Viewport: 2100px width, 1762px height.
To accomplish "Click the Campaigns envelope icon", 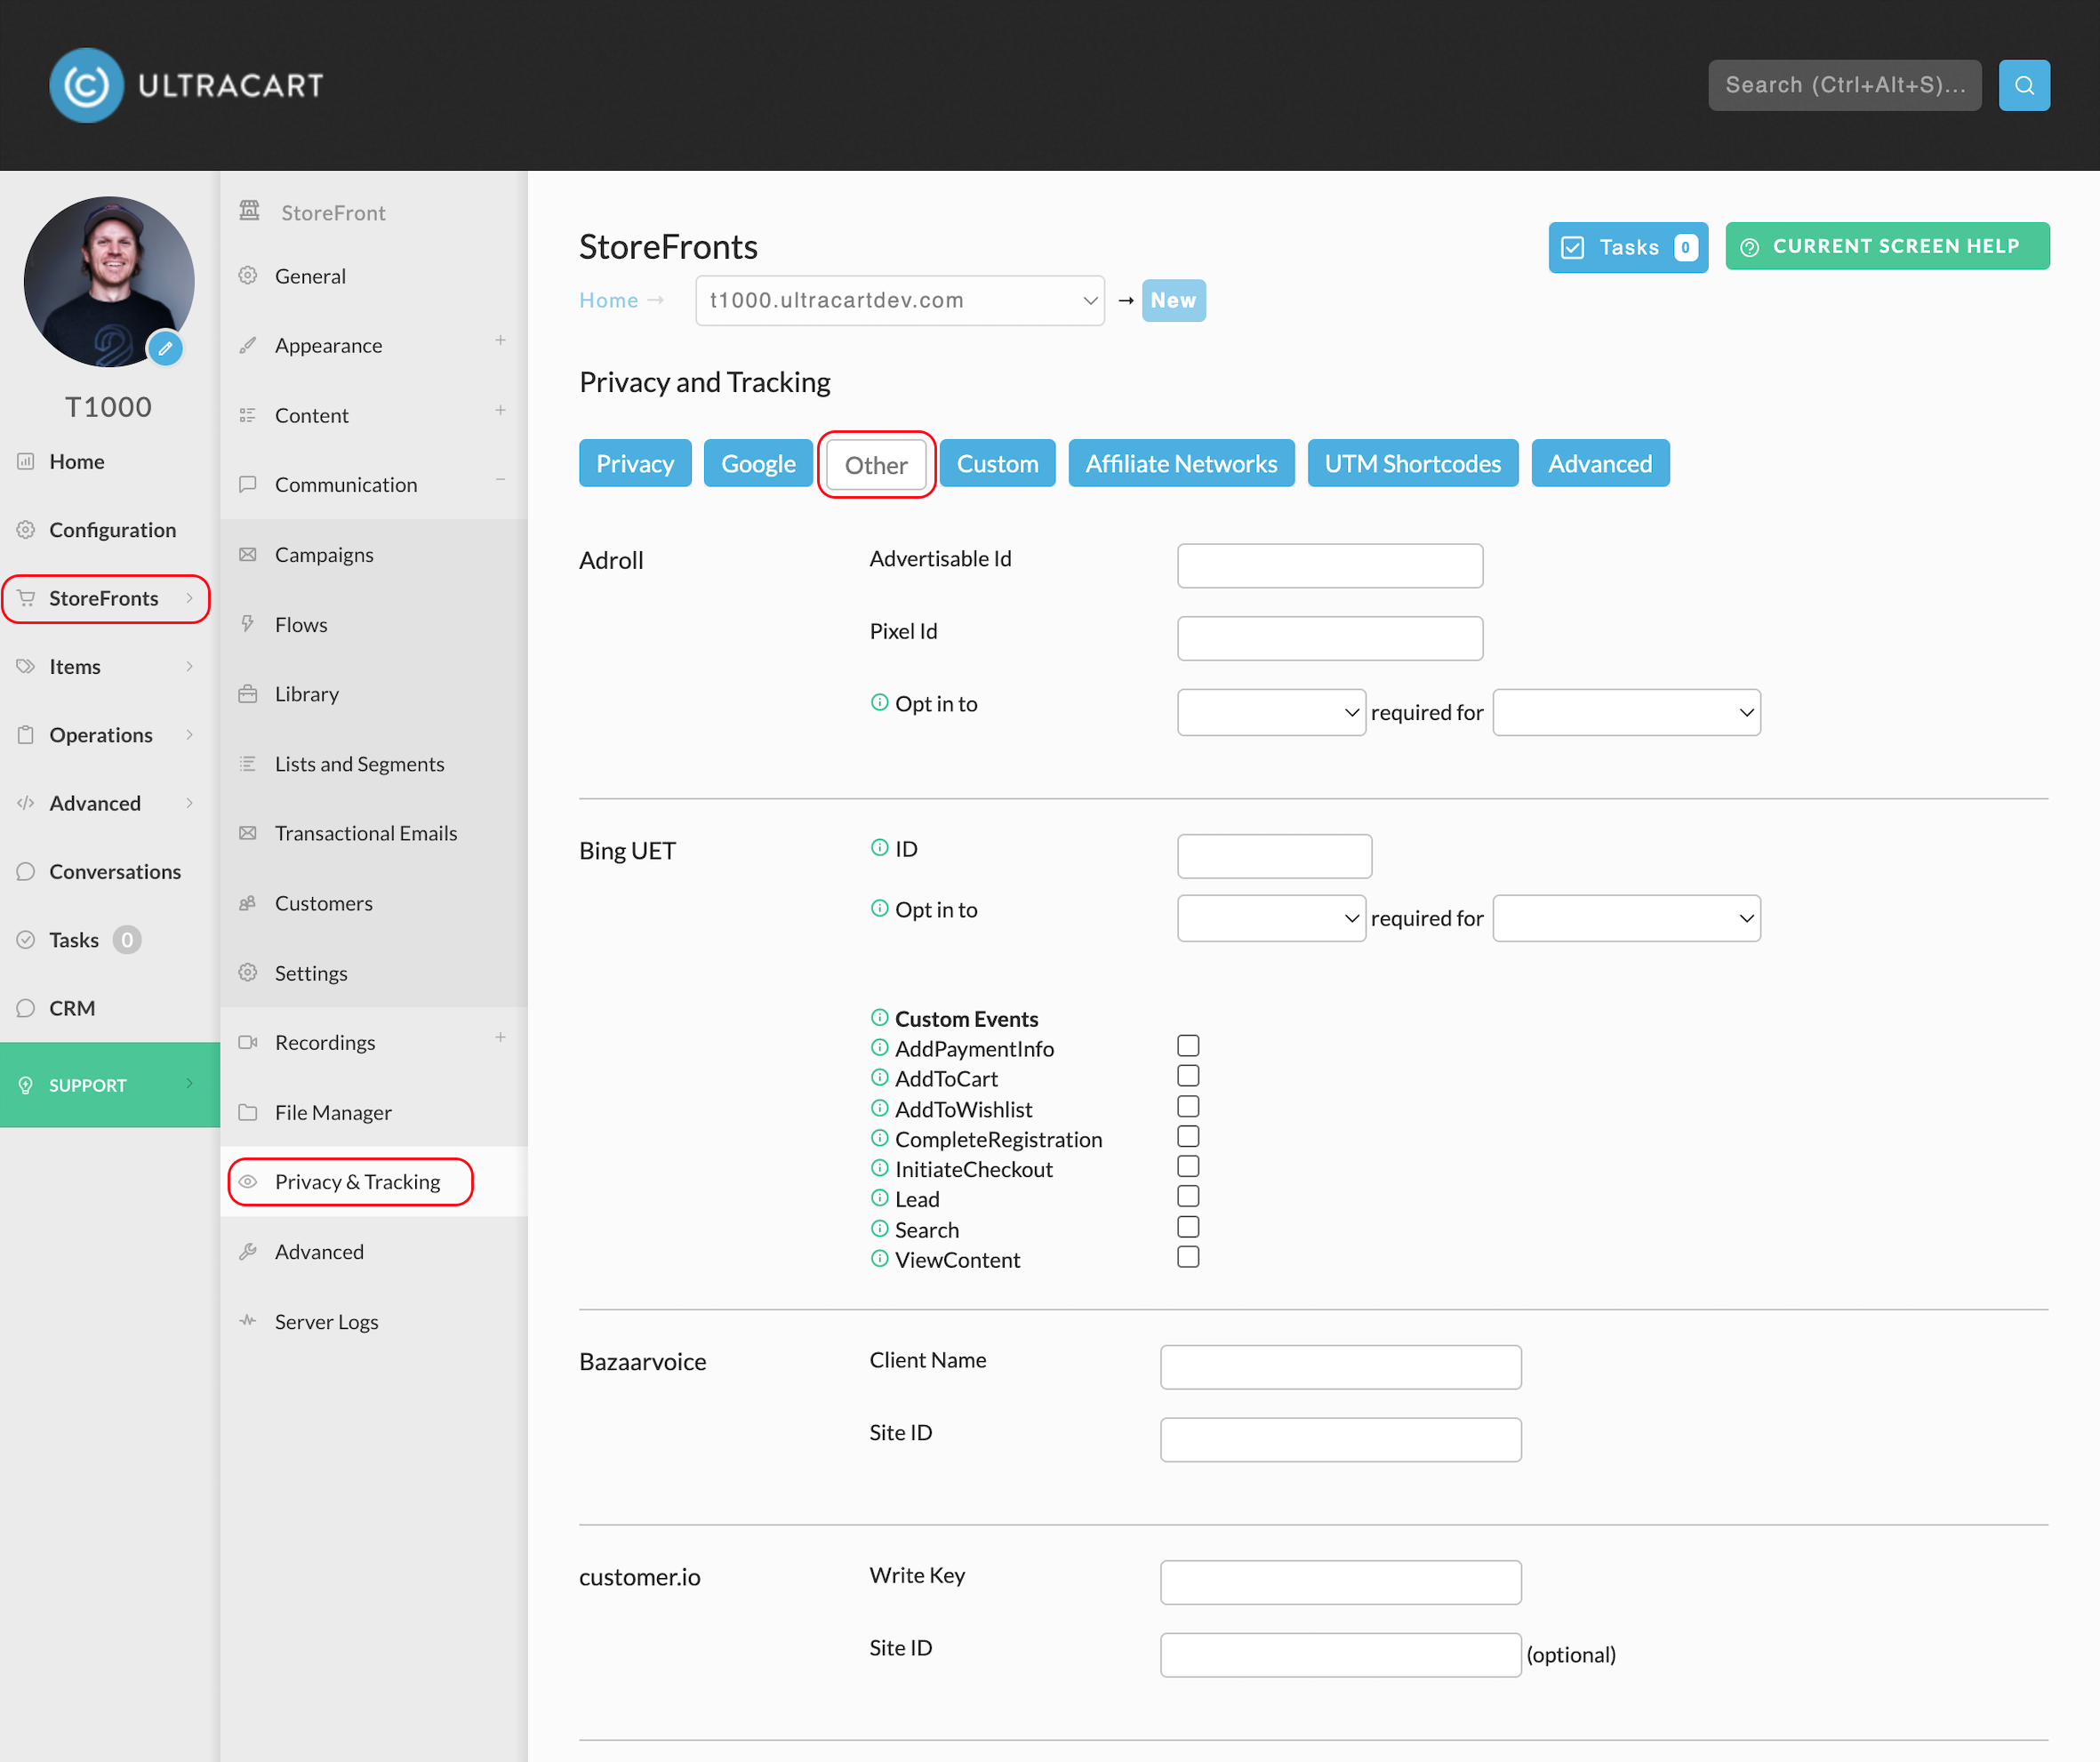I will 248,554.
